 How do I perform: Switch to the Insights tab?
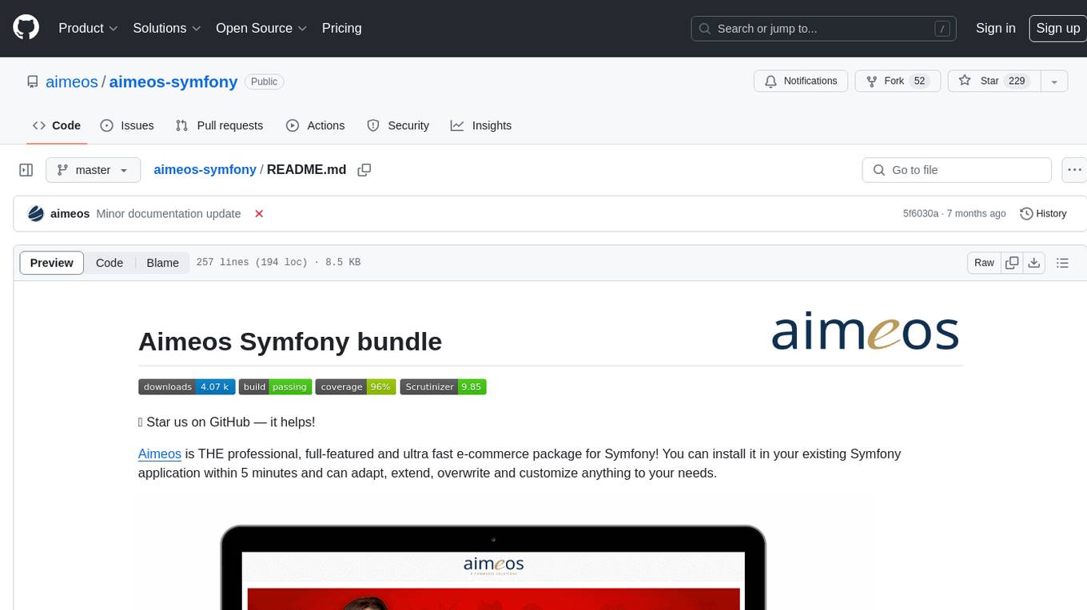tap(481, 125)
